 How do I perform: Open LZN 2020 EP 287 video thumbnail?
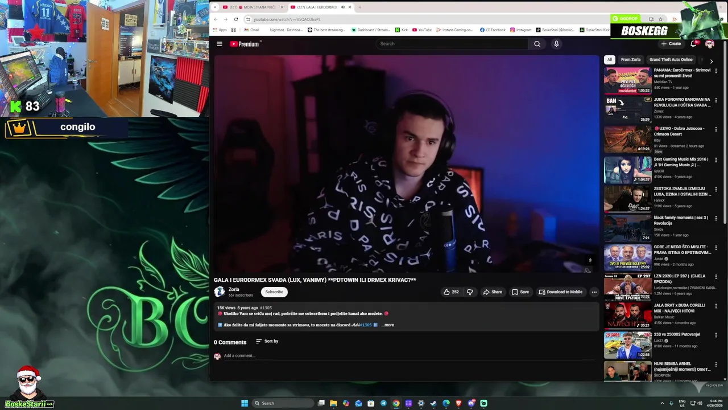[627, 286]
